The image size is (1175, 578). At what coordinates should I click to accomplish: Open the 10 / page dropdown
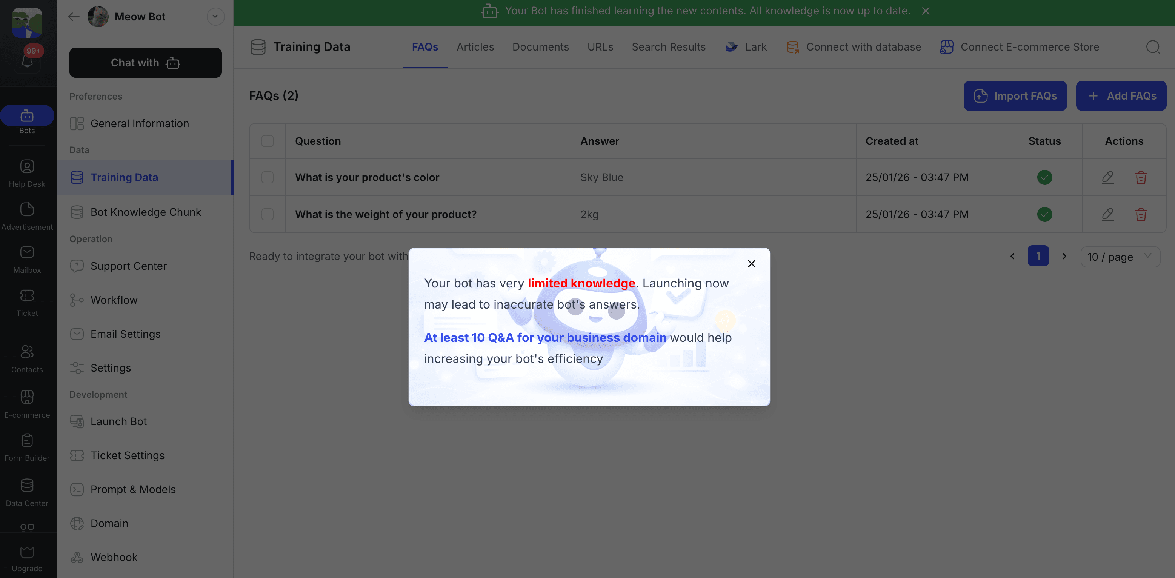pyautogui.click(x=1120, y=257)
